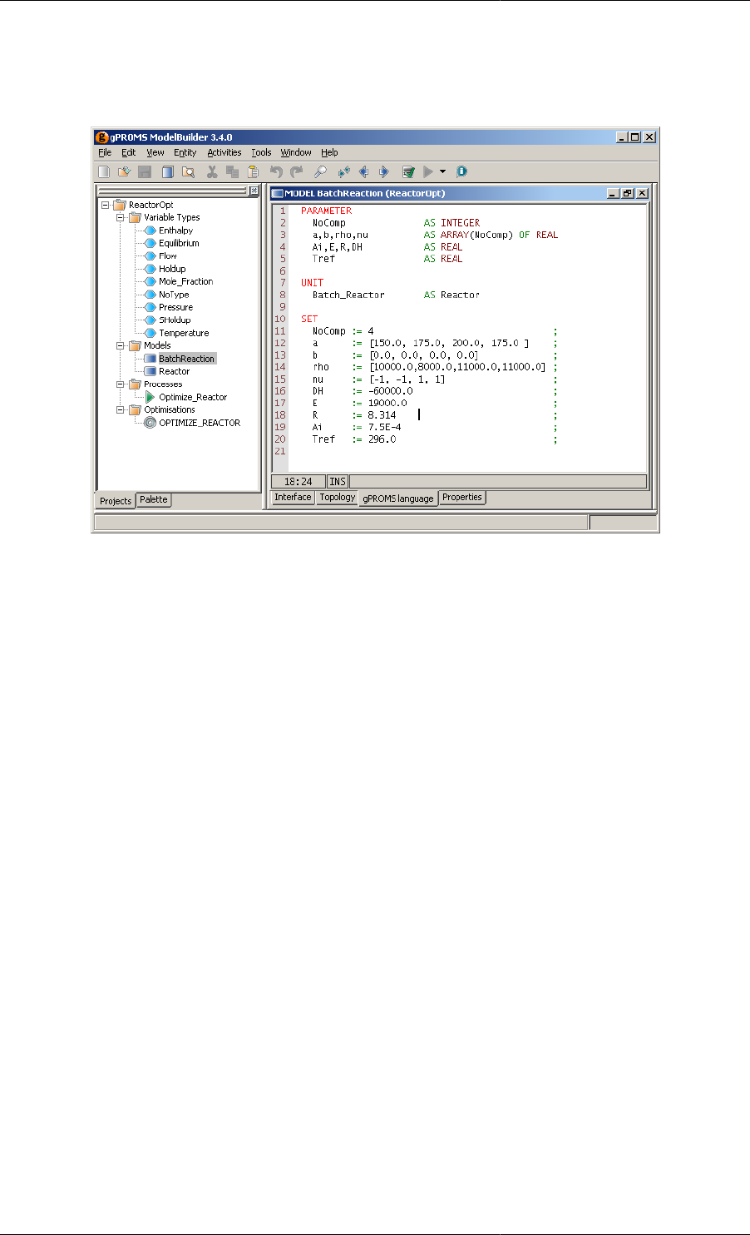The height and width of the screenshot is (1235, 750).
Task: Switch to the Palette tab
Action: coord(153,499)
